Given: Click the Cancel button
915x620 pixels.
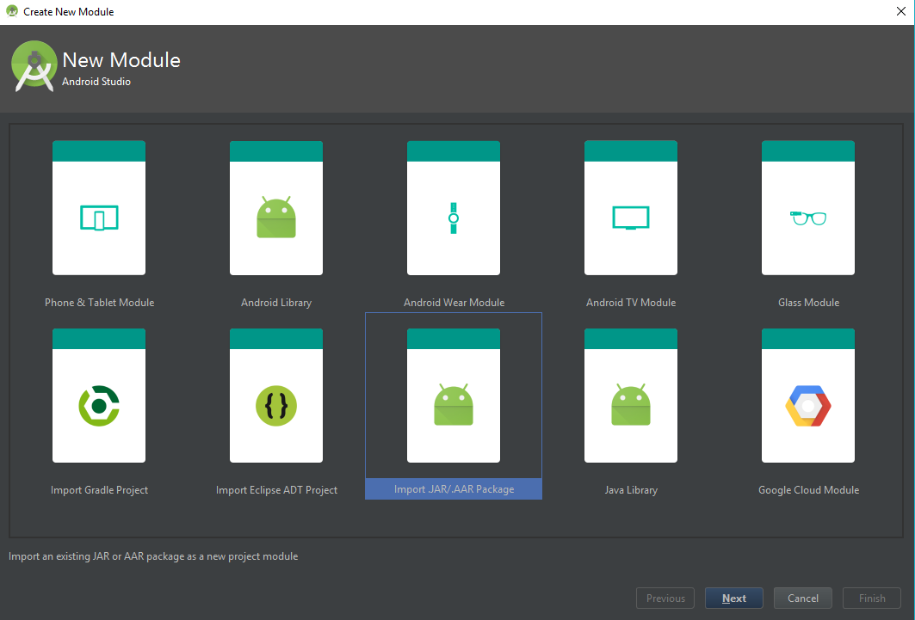Looking at the screenshot, I should 802,599.
